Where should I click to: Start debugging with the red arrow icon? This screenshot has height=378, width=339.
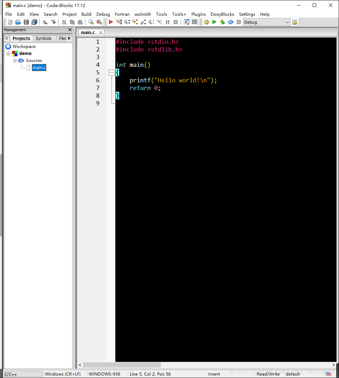point(111,22)
